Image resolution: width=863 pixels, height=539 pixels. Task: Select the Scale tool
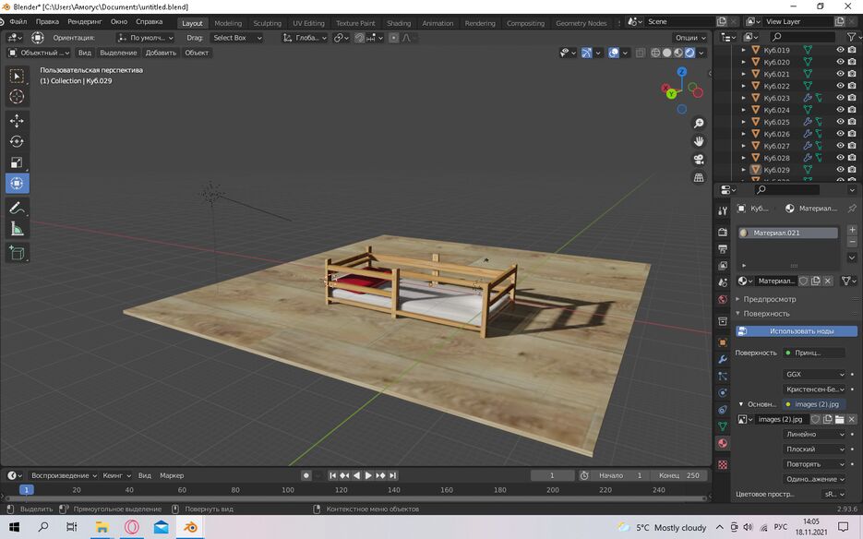(17, 162)
